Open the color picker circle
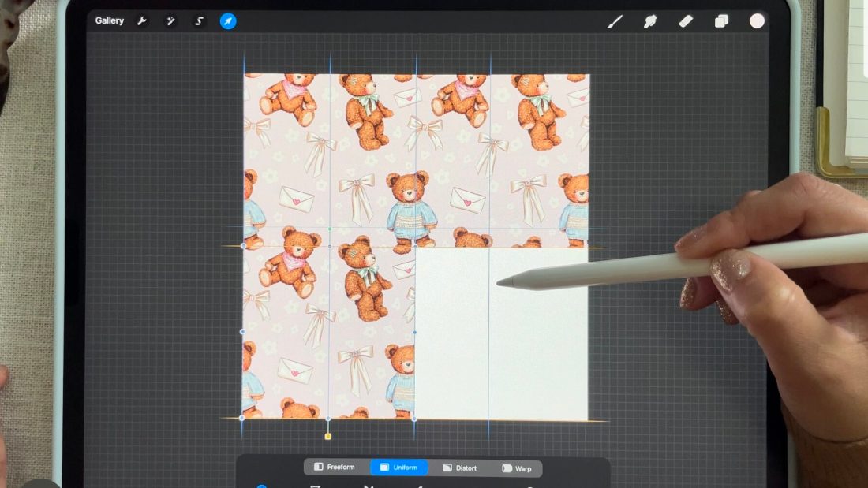The height and width of the screenshot is (488, 868). [x=757, y=21]
